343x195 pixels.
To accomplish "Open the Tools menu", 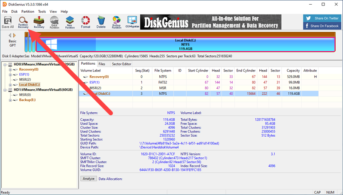I will tap(42, 11).
